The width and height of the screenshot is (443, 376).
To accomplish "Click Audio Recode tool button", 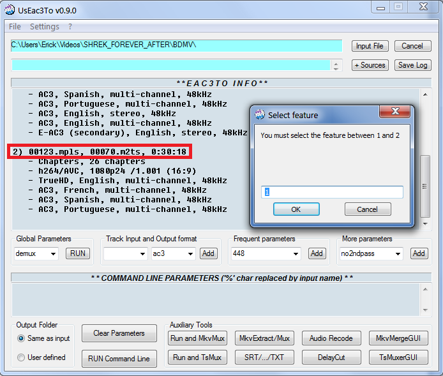I will click(x=331, y=338).
